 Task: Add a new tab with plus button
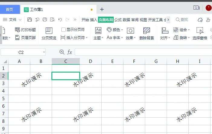(102, 9)
